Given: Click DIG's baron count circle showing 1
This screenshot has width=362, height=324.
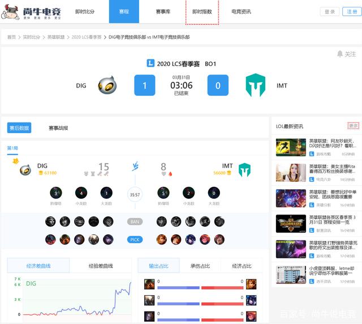Looking at the screenshot, I should 106,193.
